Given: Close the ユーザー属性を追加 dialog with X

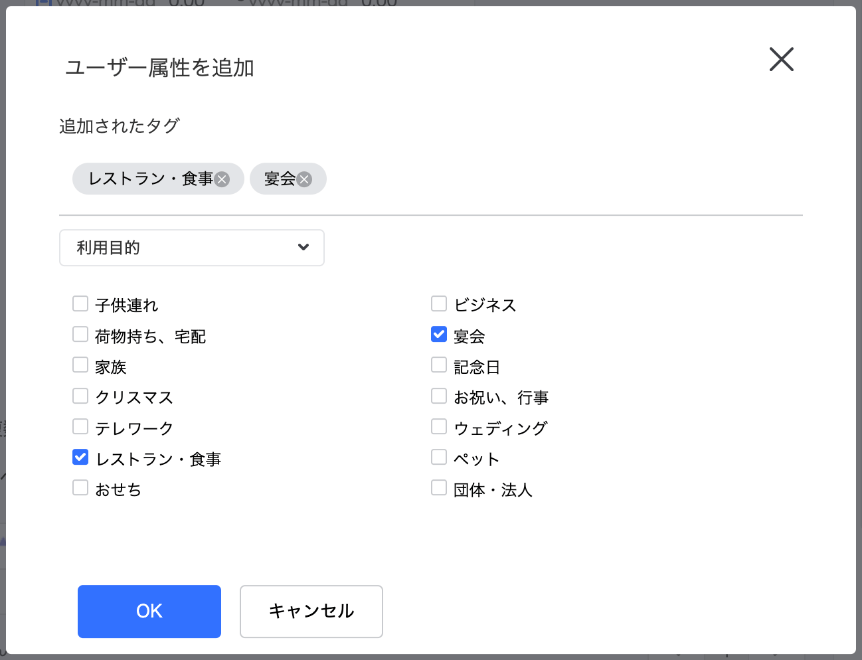Looking at the screenshot, I should (x=782, y=59).
